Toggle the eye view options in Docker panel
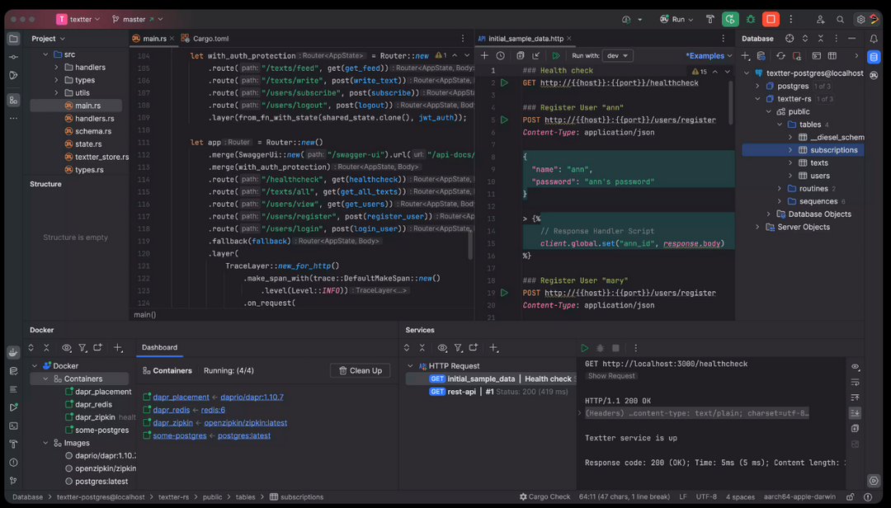The width and height of the screenshot is (891, 508). [67, 348]
